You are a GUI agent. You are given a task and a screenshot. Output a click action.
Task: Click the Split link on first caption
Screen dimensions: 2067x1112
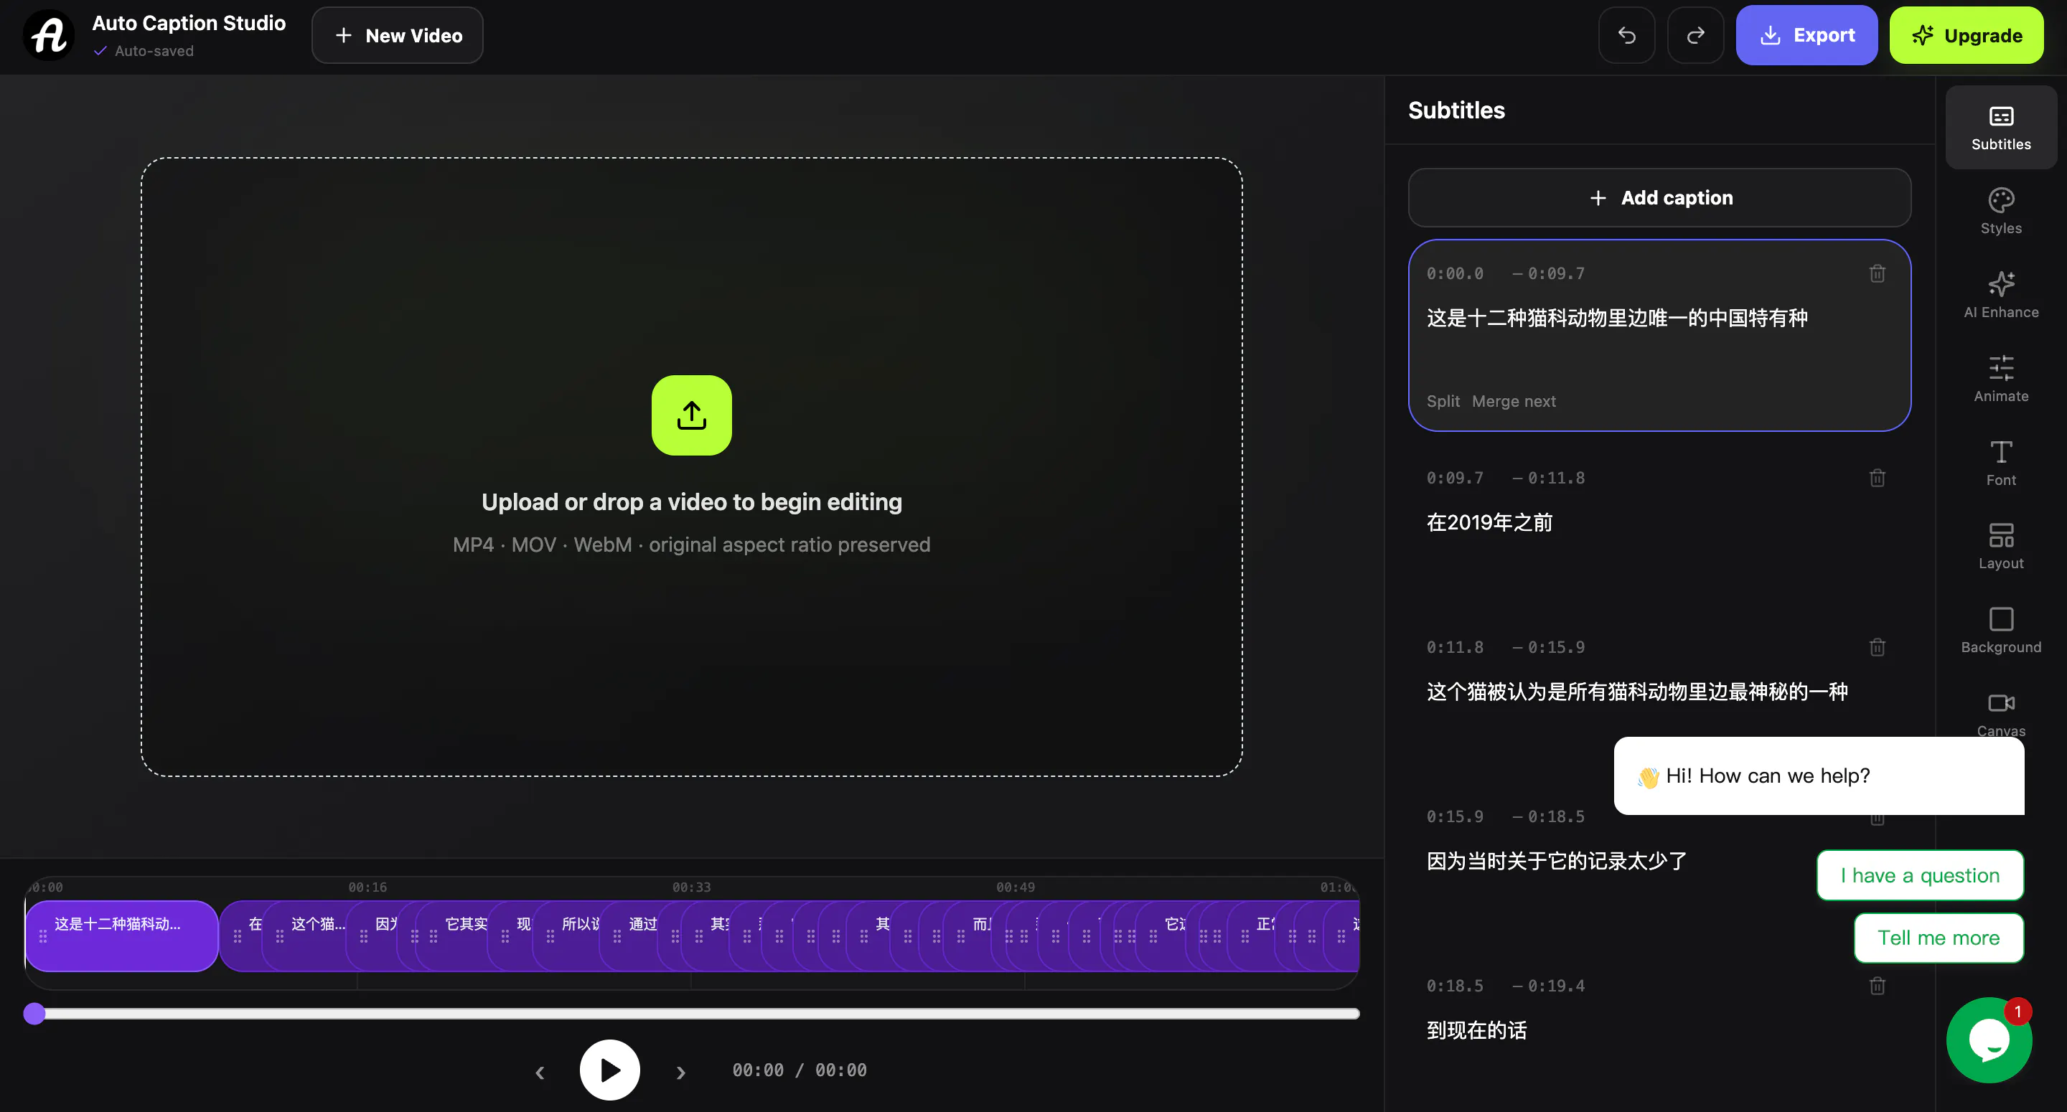pos(1443,401)
